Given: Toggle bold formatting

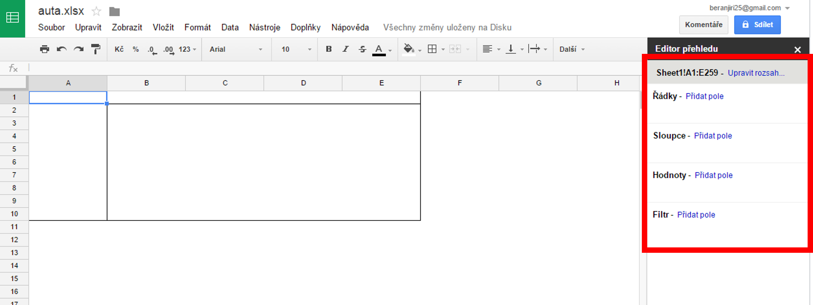Looking at the screenshot, I should pos(329,49).
